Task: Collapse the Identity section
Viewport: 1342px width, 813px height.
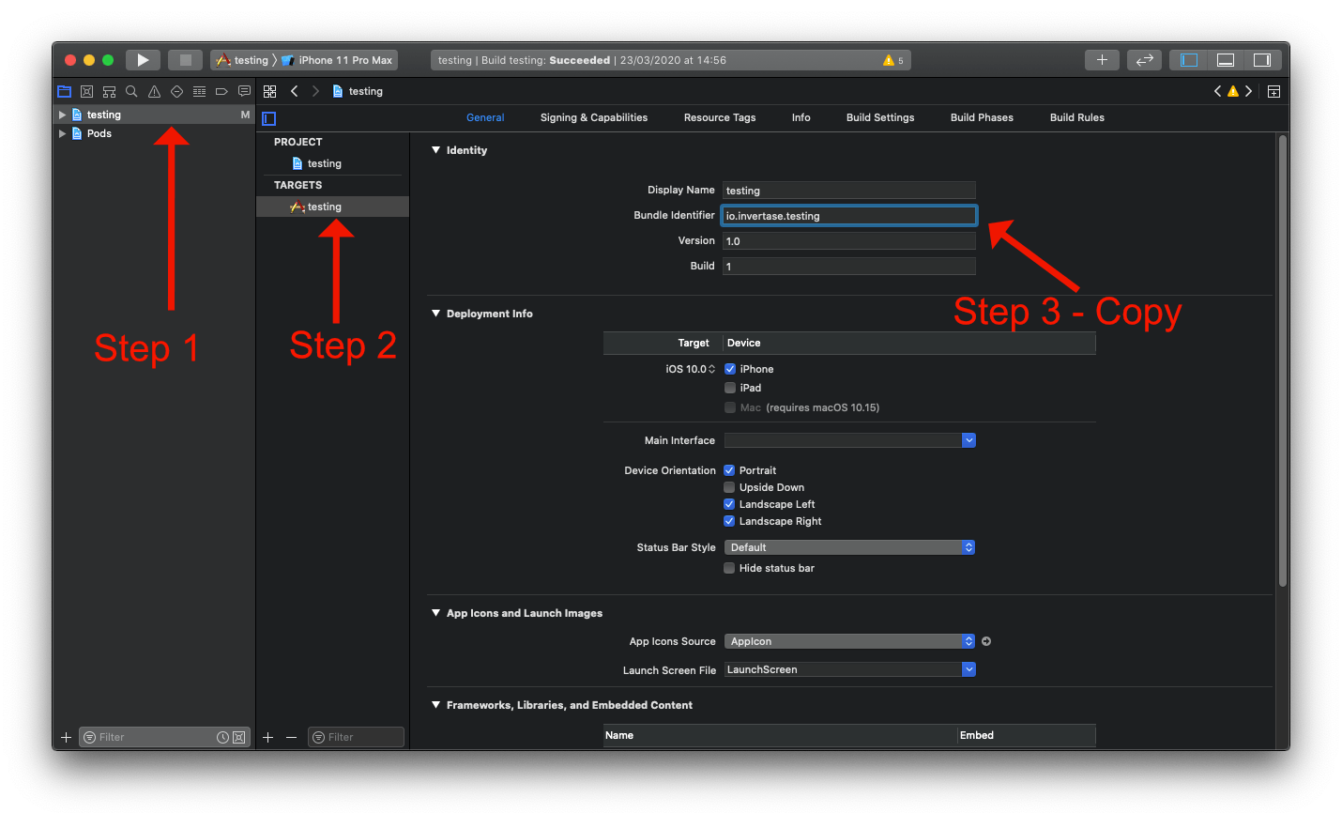Action: point(435,149)
